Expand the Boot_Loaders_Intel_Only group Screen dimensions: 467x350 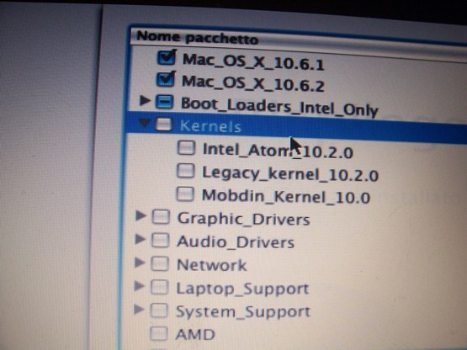point(145,100)
